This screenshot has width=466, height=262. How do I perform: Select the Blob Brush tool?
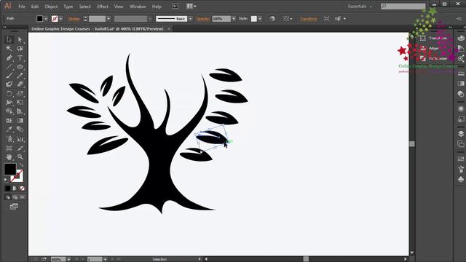9,84
